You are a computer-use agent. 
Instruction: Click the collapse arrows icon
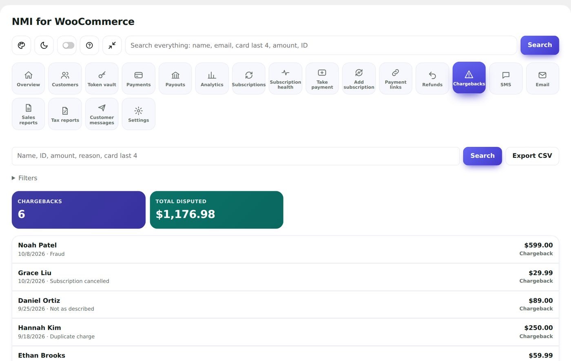[112, 45]
